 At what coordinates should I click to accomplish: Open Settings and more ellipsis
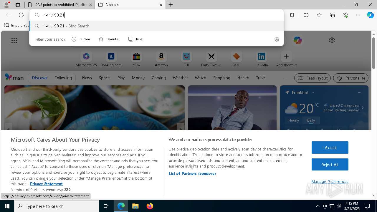(358, 15)
